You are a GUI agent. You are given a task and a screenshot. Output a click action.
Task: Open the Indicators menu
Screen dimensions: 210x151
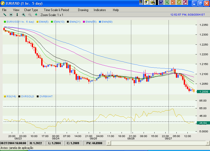point(100,10)
